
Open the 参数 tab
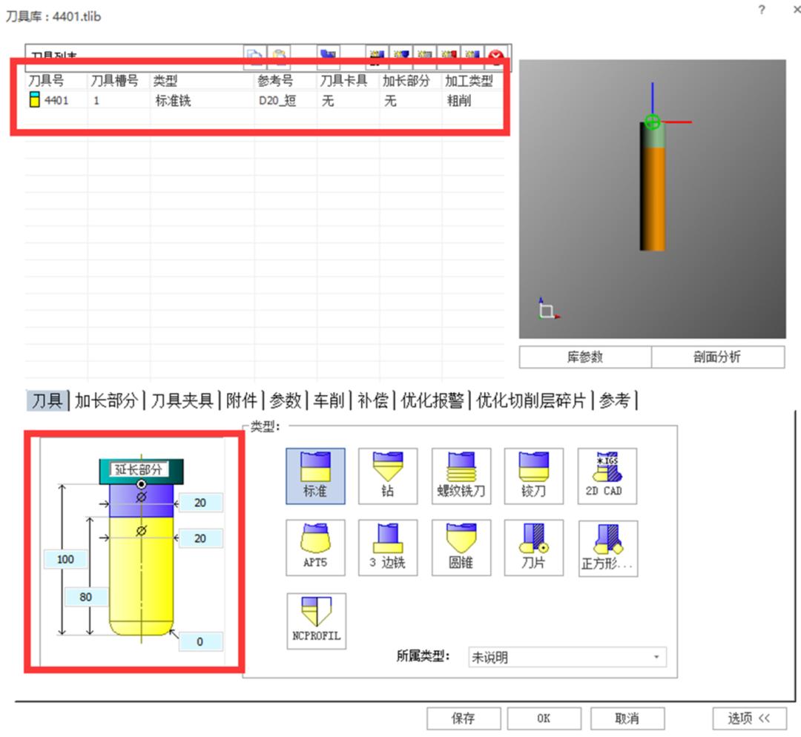pyautogui.click(x=285, y=401)
